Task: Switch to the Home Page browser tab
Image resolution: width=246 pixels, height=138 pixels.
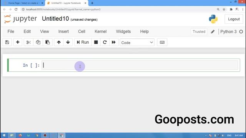Action: 23,3
